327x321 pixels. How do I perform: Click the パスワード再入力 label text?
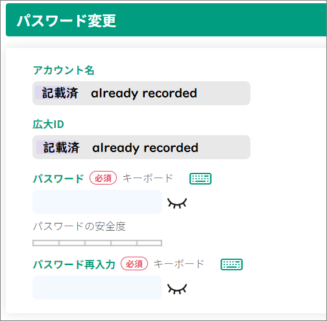tap(74, 264)
